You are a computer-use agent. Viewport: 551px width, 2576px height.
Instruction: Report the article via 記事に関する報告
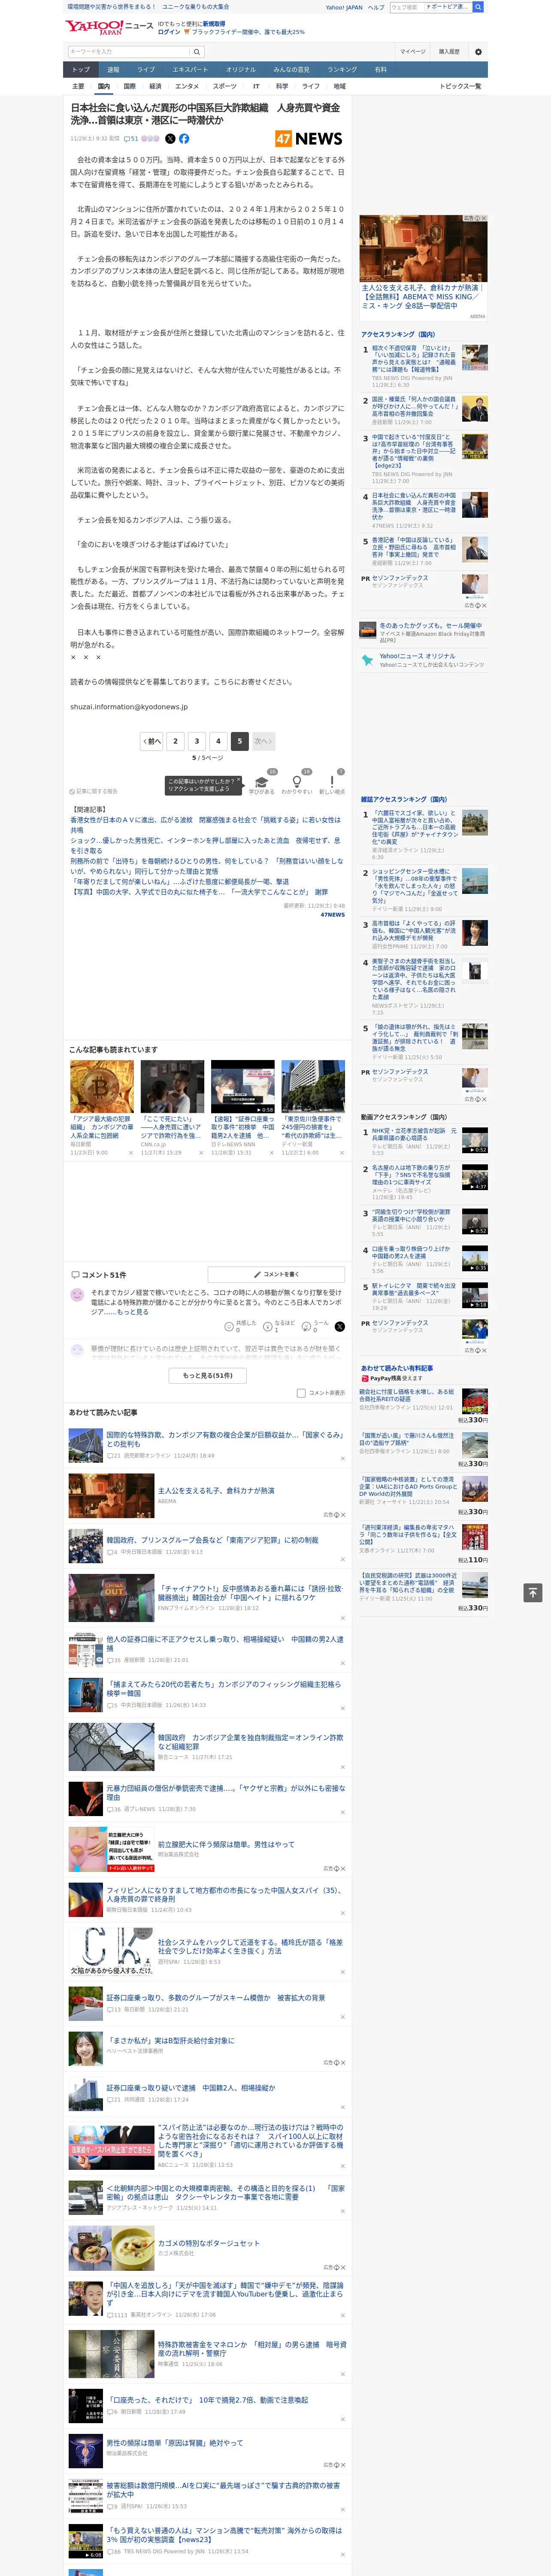pyautogui.click(x=93, y=791)
